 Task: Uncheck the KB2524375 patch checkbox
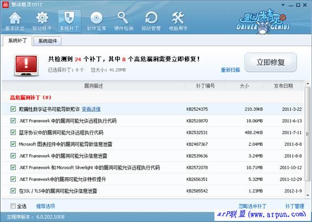point(13,109)
